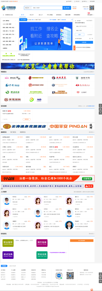Expand 生产|物流|质控|汽车 category row
Viewport: 102px width, 291px height.
[x=9, y=34]
